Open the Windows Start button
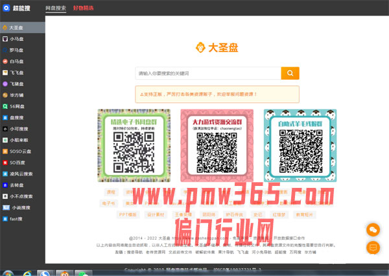Screen dimensions: 389x276 (8, 273)
